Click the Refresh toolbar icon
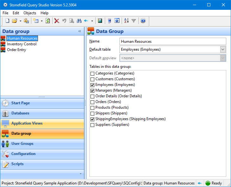231x187 pixels. tap(48, 21)
